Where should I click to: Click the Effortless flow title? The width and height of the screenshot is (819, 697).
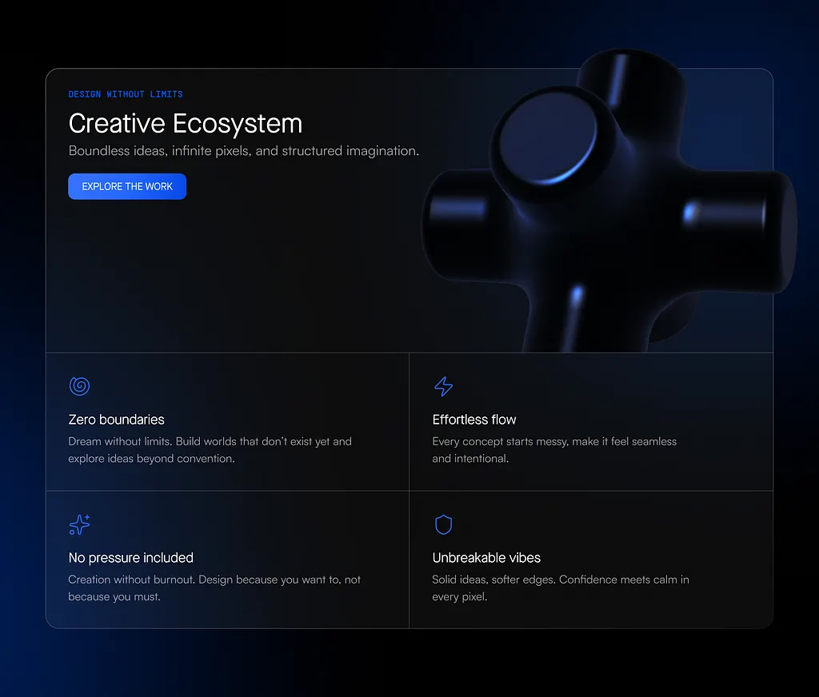[x=474, y=420]
